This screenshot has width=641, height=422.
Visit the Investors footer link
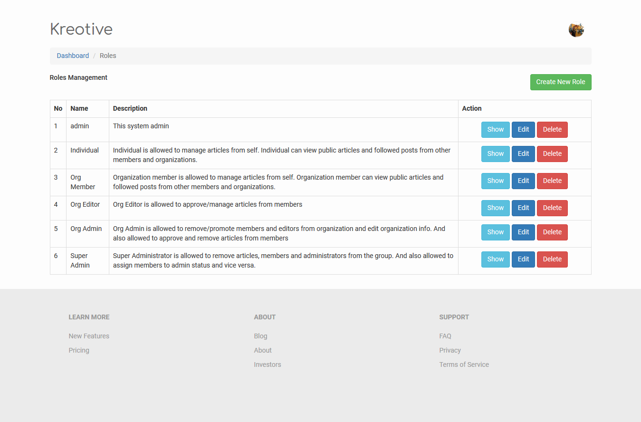click(268, 364)
